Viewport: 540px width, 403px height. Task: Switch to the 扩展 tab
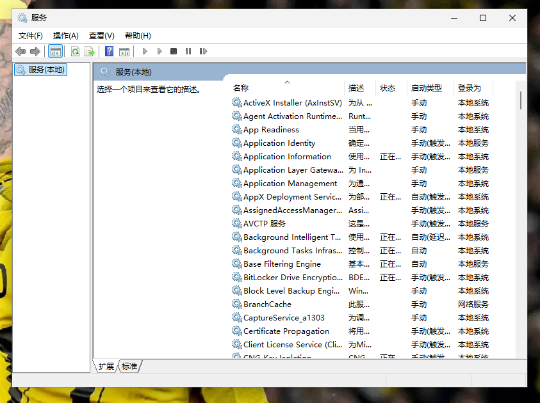[x=106, y=366]
